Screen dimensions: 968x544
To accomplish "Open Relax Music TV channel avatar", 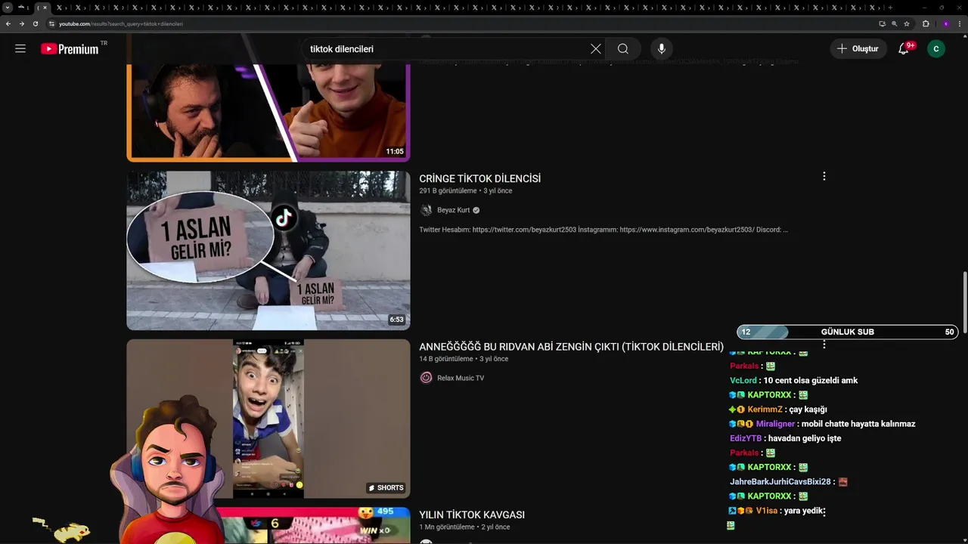I will point(426,378).
